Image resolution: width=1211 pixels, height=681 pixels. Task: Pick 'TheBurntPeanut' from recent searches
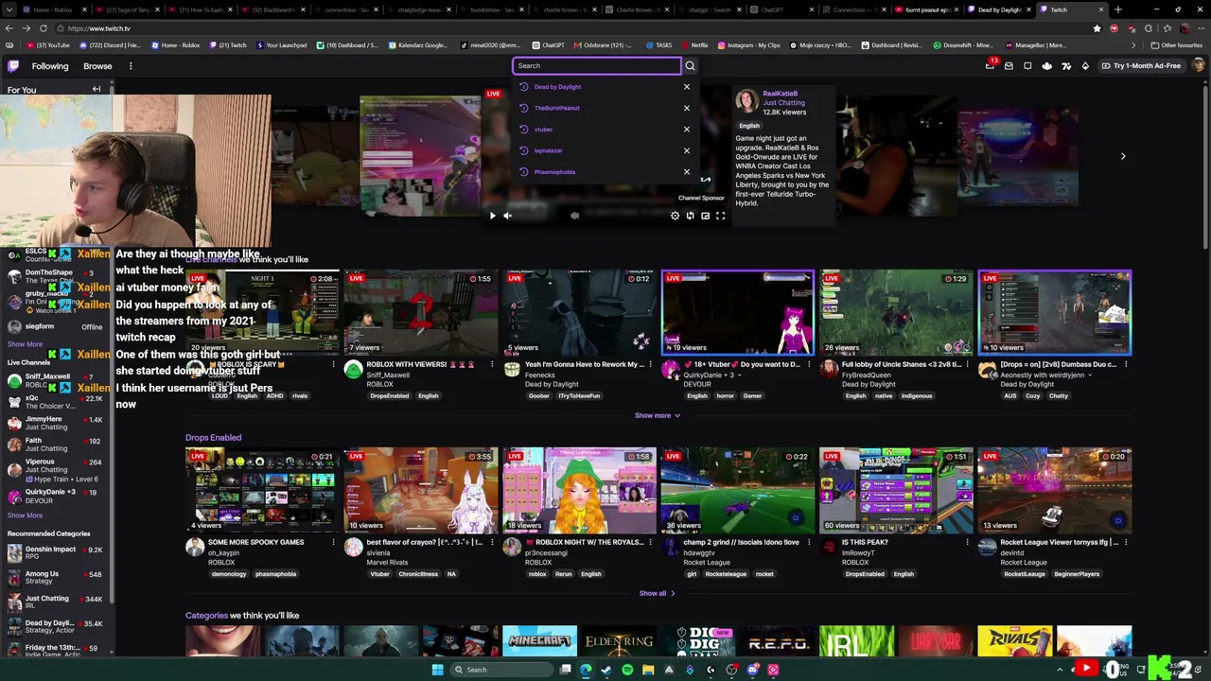click(556, 108)
